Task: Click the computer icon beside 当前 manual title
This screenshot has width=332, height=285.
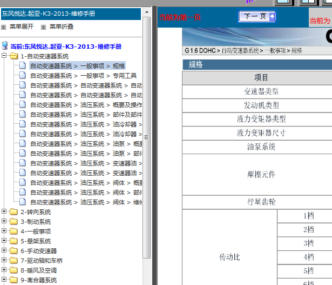Action: click(5, 45)
